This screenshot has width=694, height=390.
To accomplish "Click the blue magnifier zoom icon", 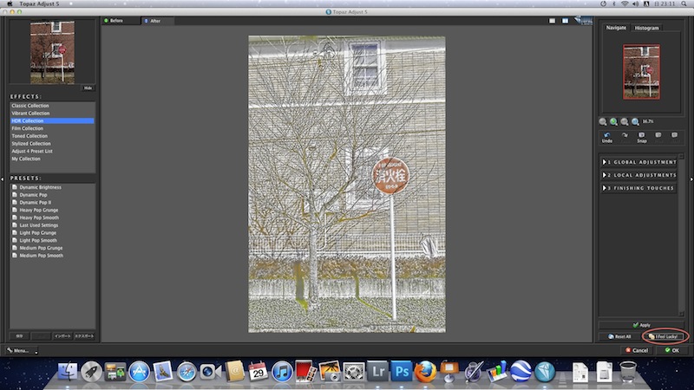I will coord(636,122).
